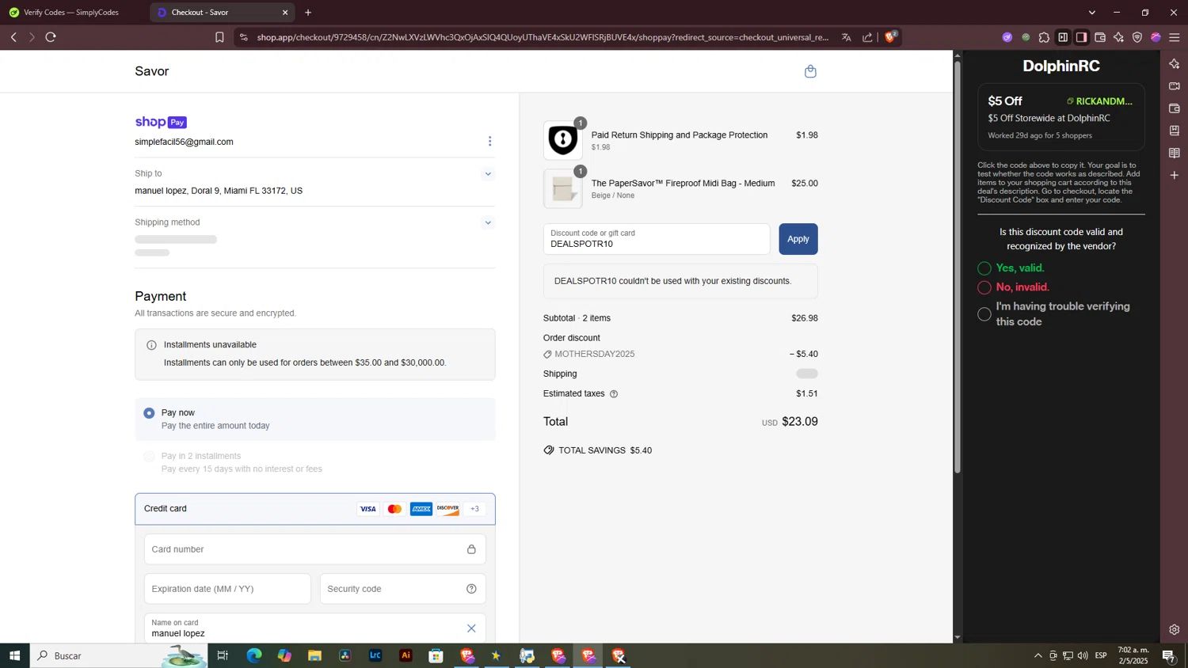The width and height of the screenshot is (1188, 668).
Task: Open the reading list icon in sidebar
Action: point(1175,153)
